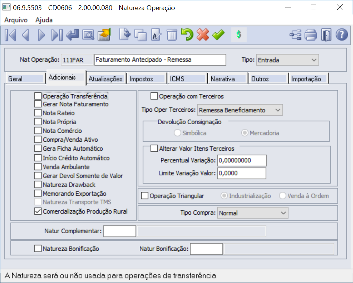Cancel using the red X icon
The width and height of the screenshot is (353, 283).
tap(202, 35)
